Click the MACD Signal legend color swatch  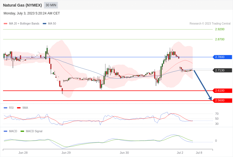[22, 131]
